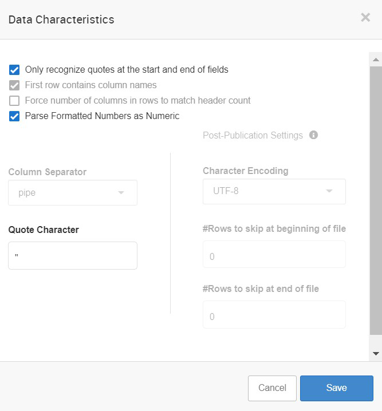382x411 pixels.
Task: Click the Quote Character label
Action: point(44,230)
